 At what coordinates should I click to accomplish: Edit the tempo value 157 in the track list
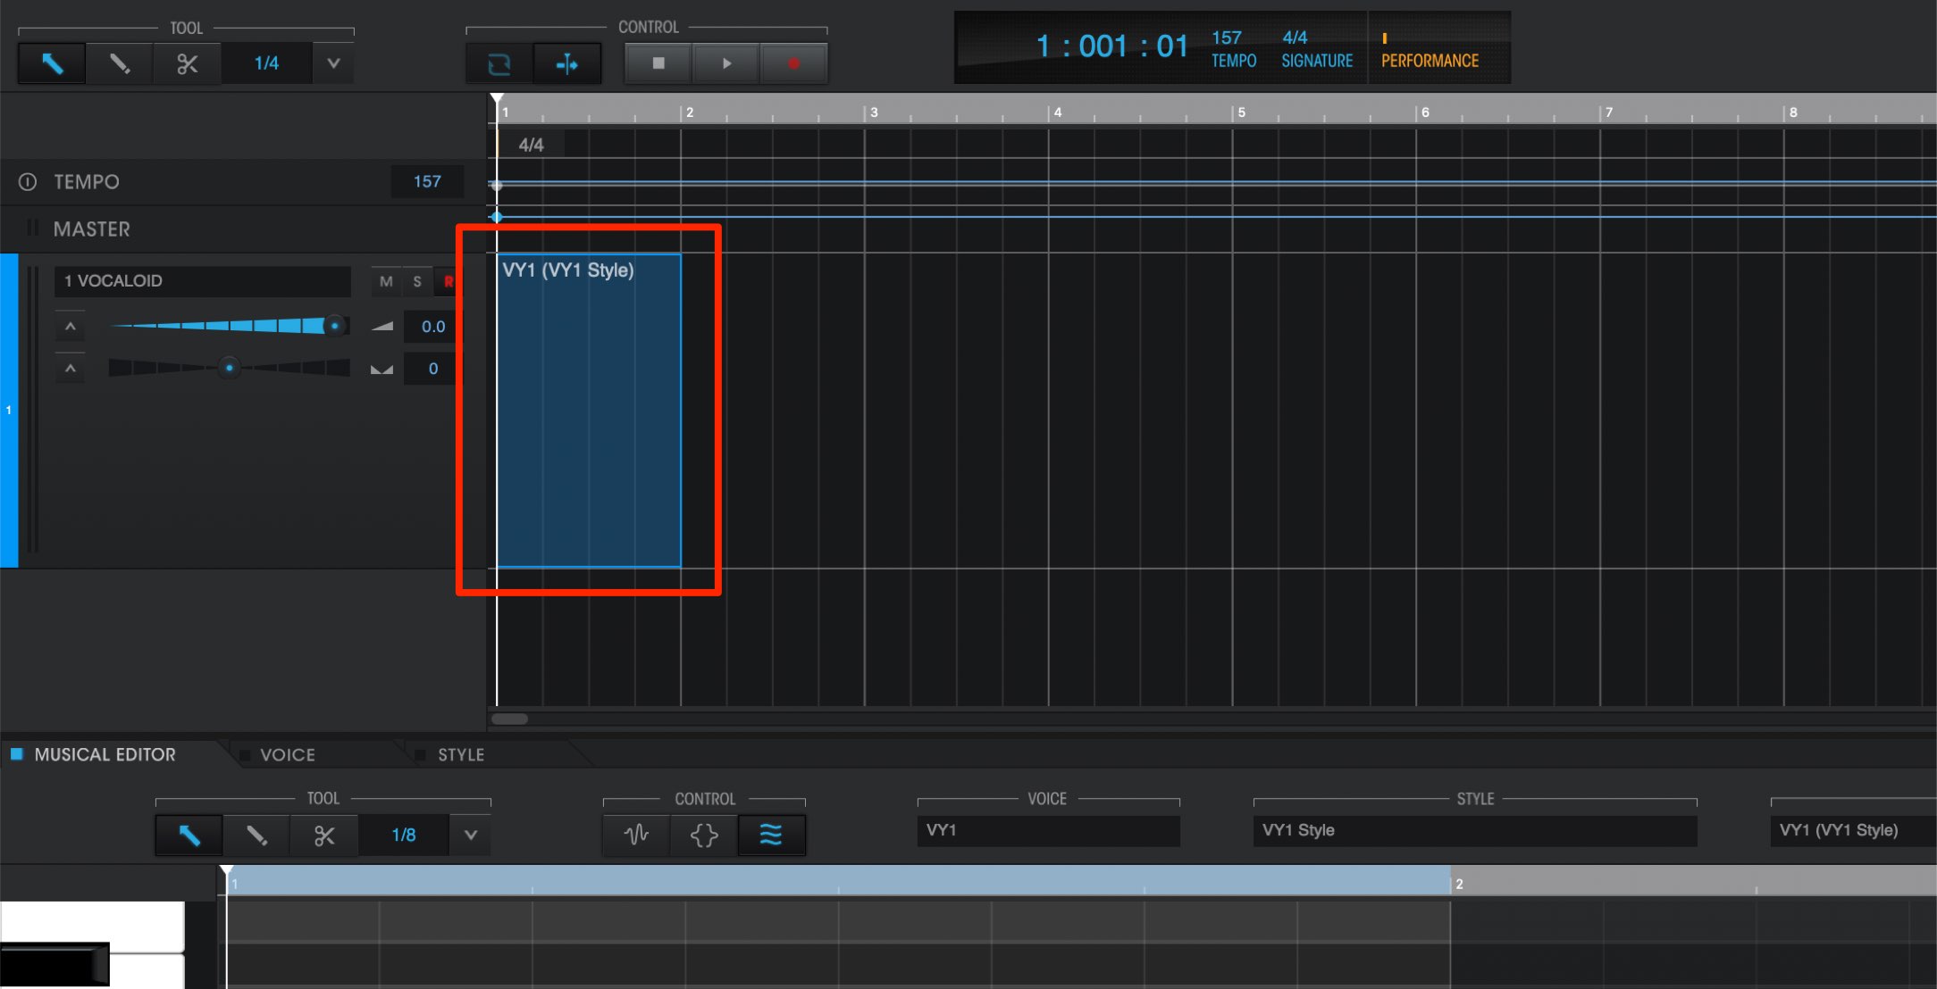427,182
